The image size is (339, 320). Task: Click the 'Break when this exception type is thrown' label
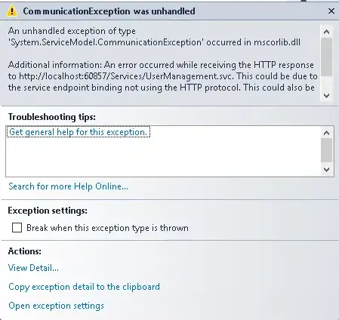pos(107,228)
